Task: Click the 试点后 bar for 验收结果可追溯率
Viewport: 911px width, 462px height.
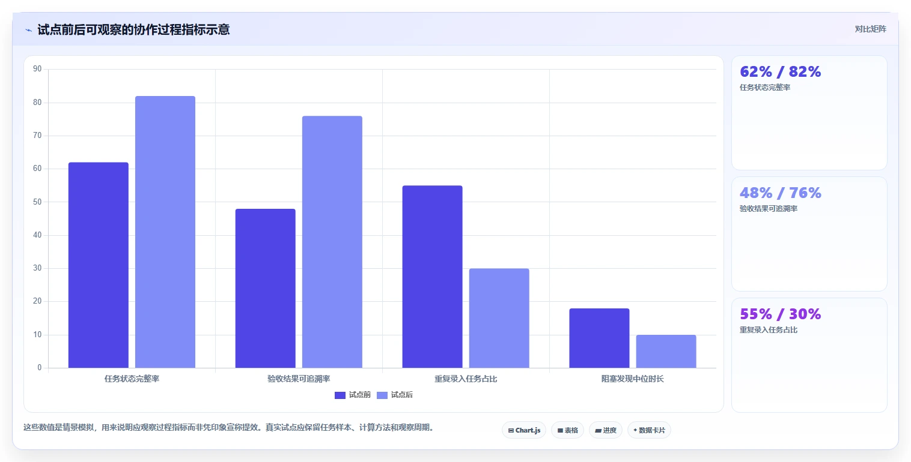Action: (x=332, y=242)
